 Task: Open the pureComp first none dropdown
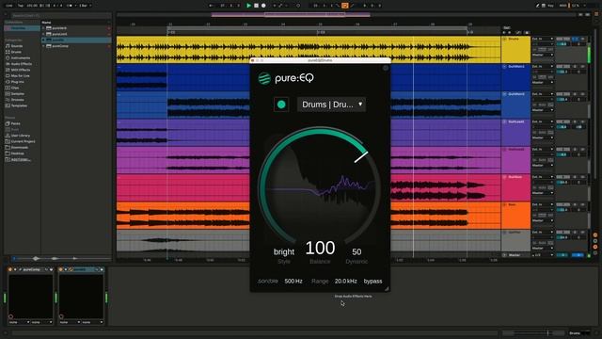[19, 322]
